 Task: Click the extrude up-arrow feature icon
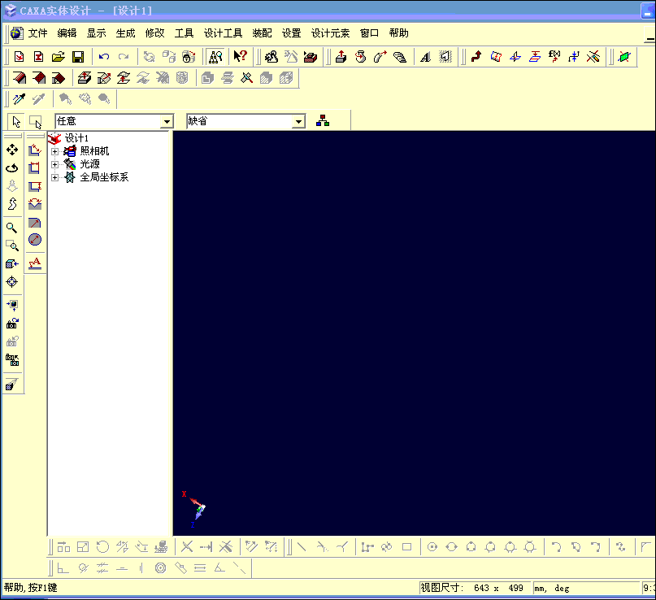[x=341, y=56]
